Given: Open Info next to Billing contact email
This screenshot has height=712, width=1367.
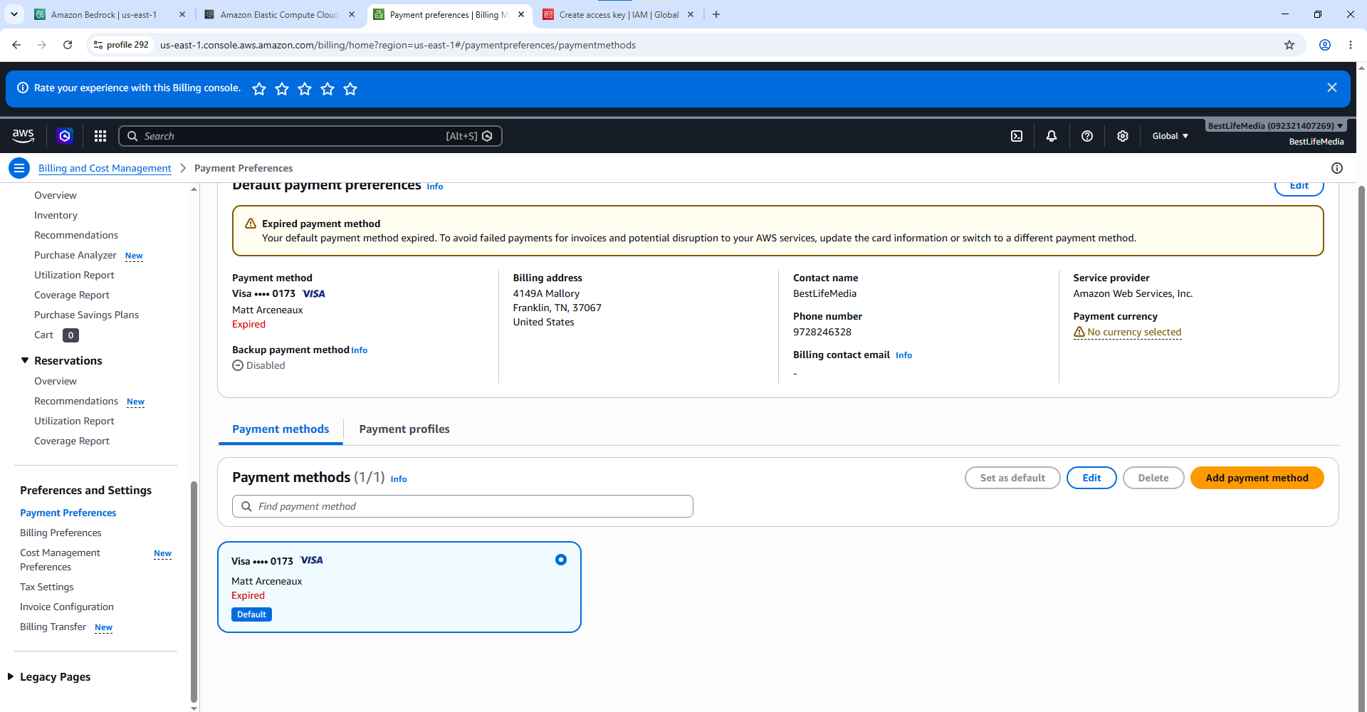Looking at the screenshot, I should [x=904, y=355].
